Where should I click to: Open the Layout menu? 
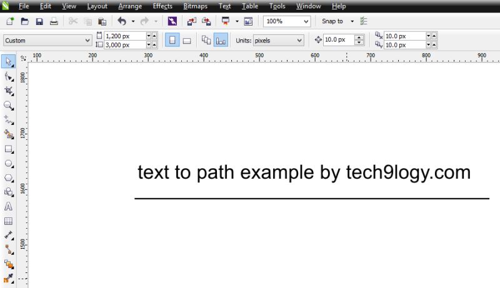(97, 6)
